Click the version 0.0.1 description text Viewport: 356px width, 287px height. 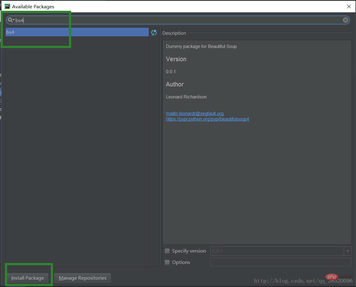point(171,72)
